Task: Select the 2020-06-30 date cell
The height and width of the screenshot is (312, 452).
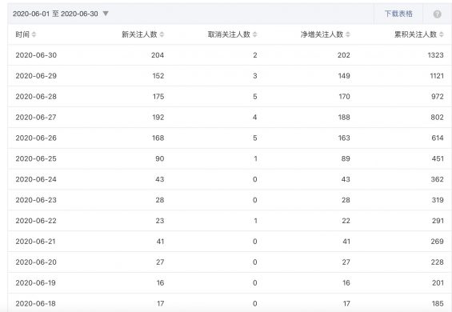Action: [x=36, y=55]
